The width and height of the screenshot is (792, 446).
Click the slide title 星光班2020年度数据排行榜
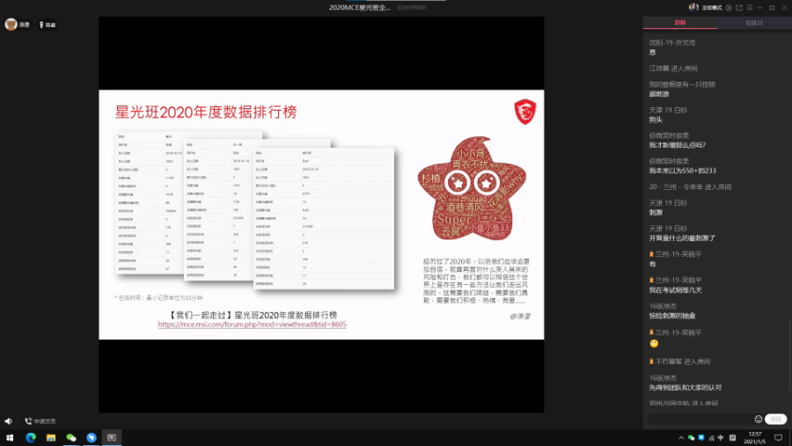click(206, 112)
